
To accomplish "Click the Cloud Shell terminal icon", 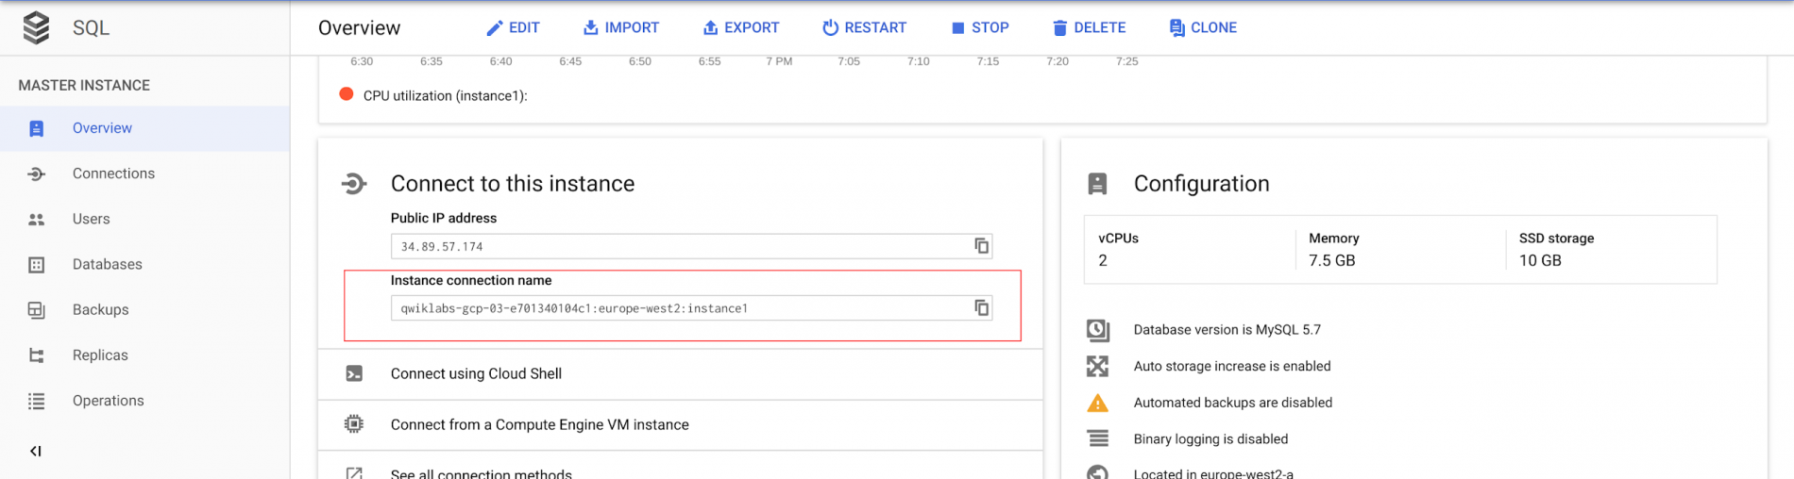I will [354, 373].
